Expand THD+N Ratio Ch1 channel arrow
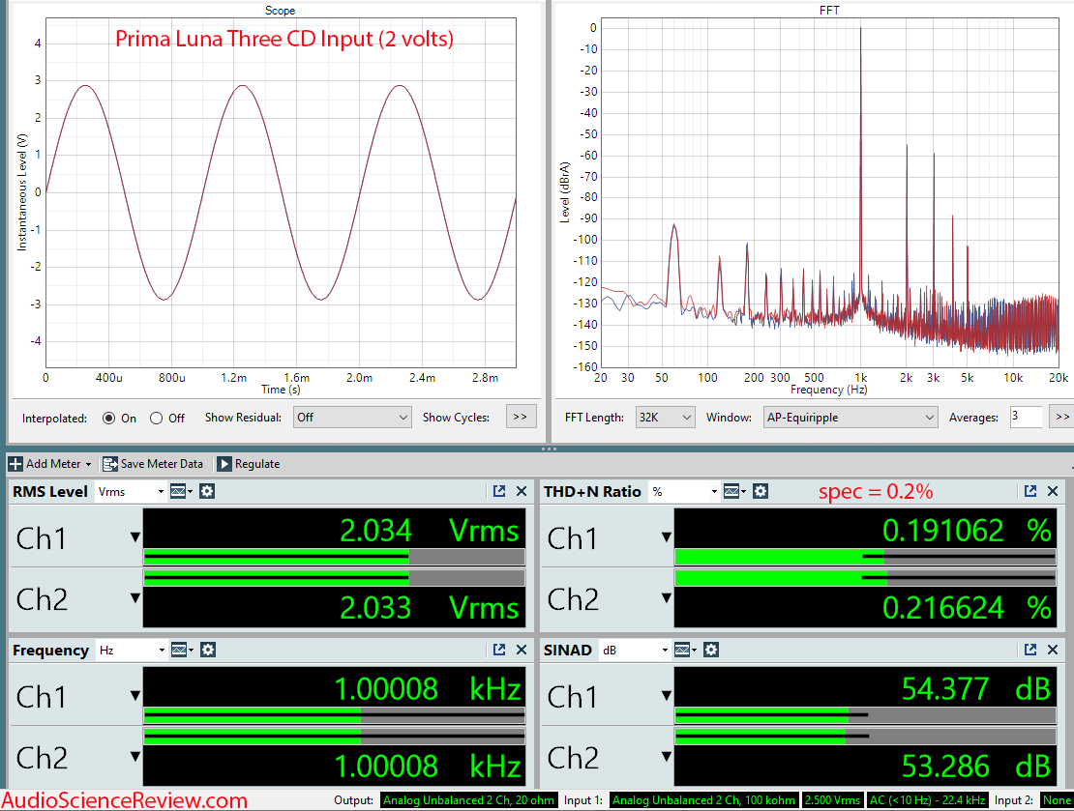The width and height of the screenshot is (1074, 811). (667, 537)
